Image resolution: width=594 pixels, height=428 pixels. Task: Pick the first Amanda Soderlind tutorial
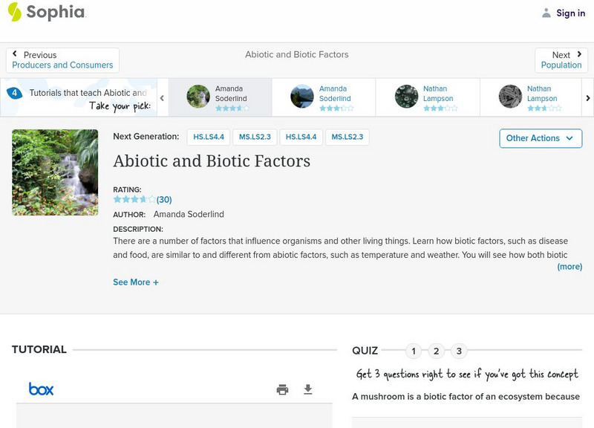[220, 97]
